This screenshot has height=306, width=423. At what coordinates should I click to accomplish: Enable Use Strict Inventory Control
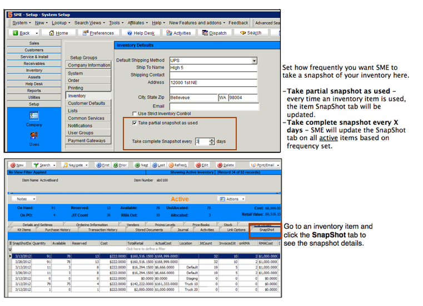click(135, 114)
